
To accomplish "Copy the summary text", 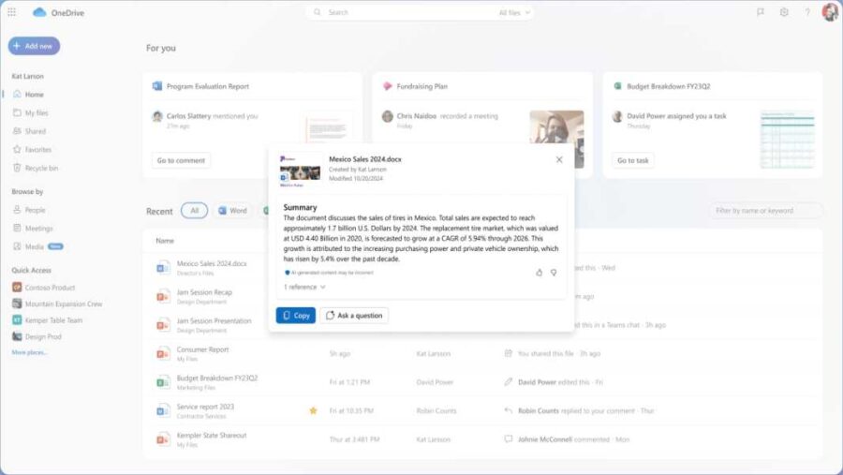I will click(x=296, y=315).
